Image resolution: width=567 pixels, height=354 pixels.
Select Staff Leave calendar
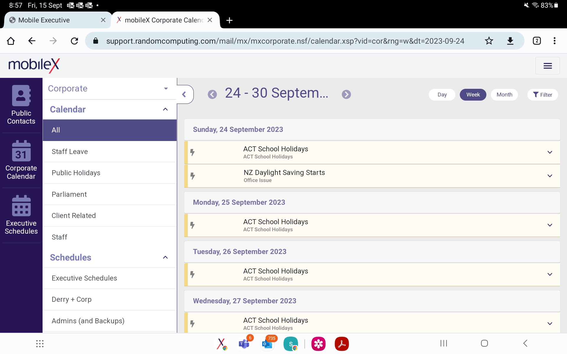tap(70, 152)
